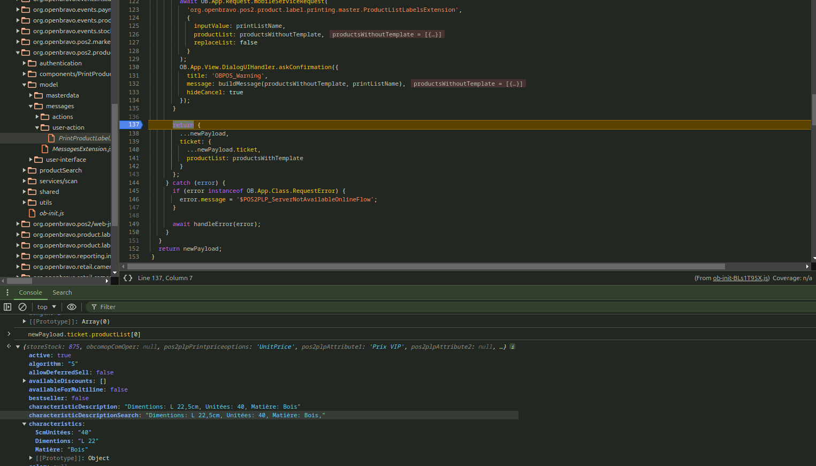
Task: Toggle live expression eye icon
Action: tap(71, 307)
